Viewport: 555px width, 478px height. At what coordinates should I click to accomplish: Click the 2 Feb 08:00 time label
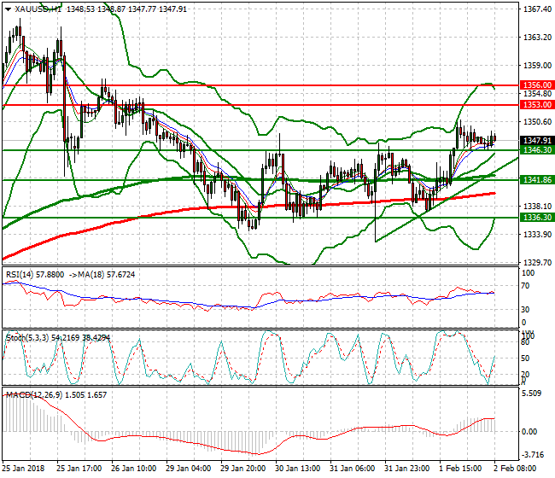(515, 469)
